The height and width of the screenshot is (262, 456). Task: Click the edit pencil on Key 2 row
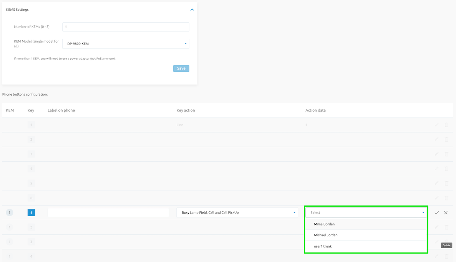pos(436,139)
